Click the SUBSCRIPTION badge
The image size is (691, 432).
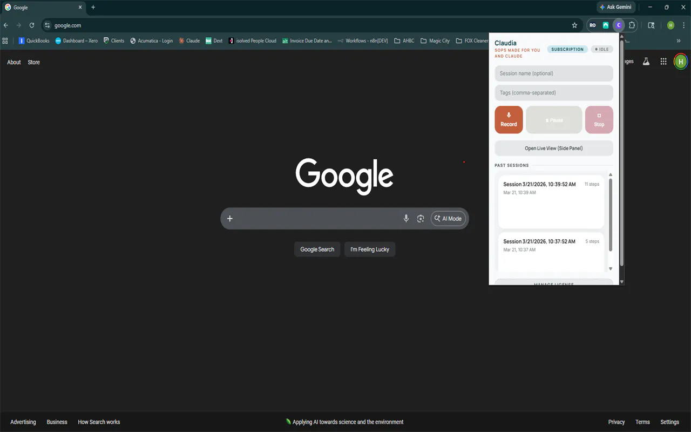(567, 49)
